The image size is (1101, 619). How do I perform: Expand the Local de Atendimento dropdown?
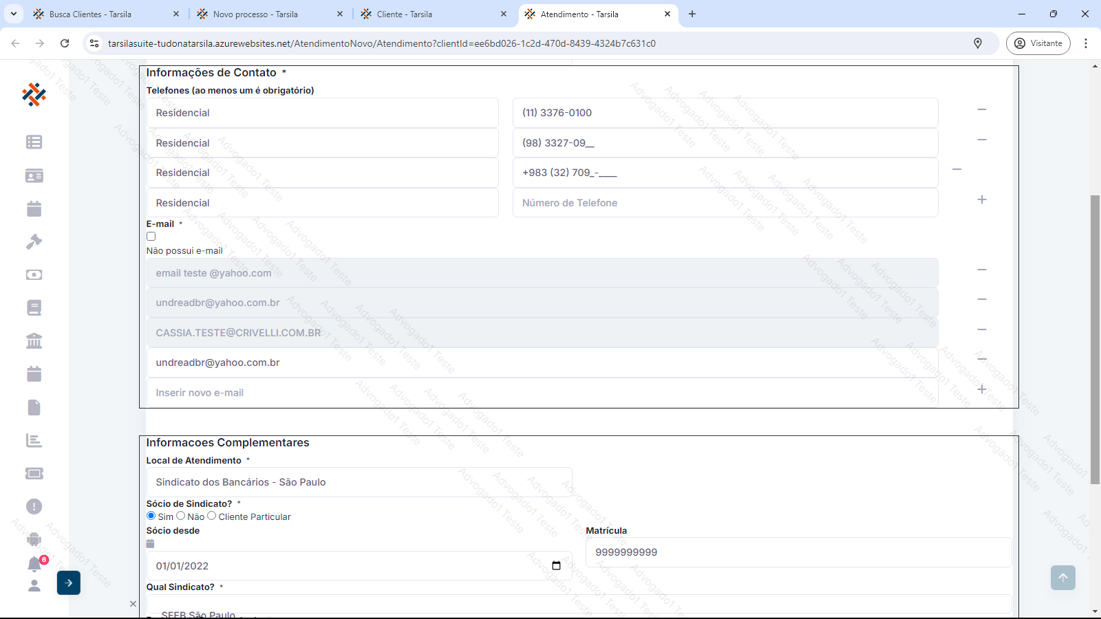tap(359, 482)
